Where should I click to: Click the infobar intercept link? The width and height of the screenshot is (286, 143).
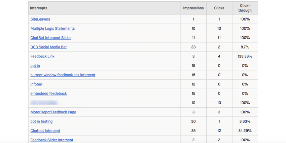point(36,84)
